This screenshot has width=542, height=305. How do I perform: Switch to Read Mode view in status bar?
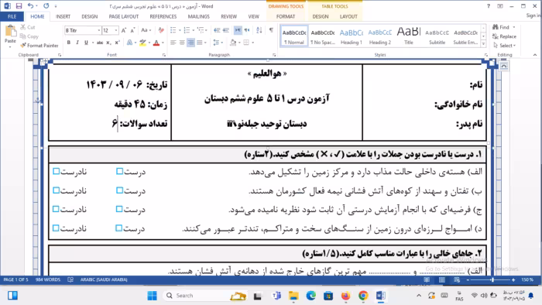tap(427, 279)
